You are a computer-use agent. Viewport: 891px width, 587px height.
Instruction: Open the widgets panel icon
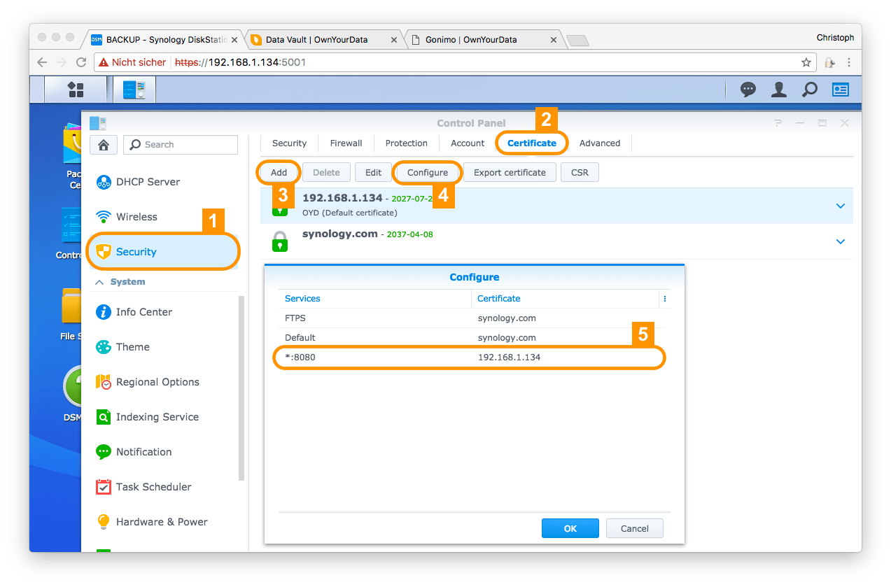point(840,90)
